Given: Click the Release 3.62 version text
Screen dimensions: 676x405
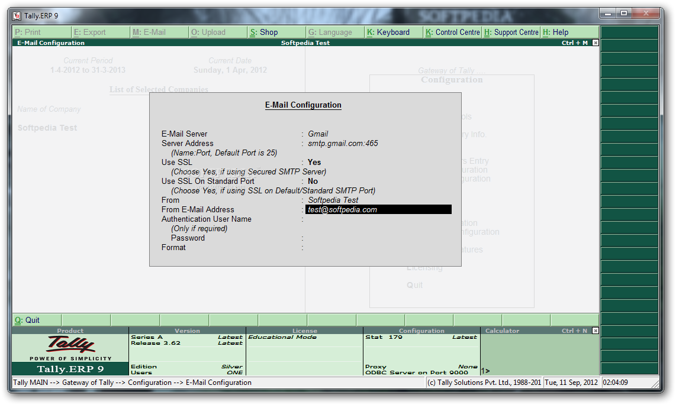Looking at the screenshot, I should coord(156,343).
